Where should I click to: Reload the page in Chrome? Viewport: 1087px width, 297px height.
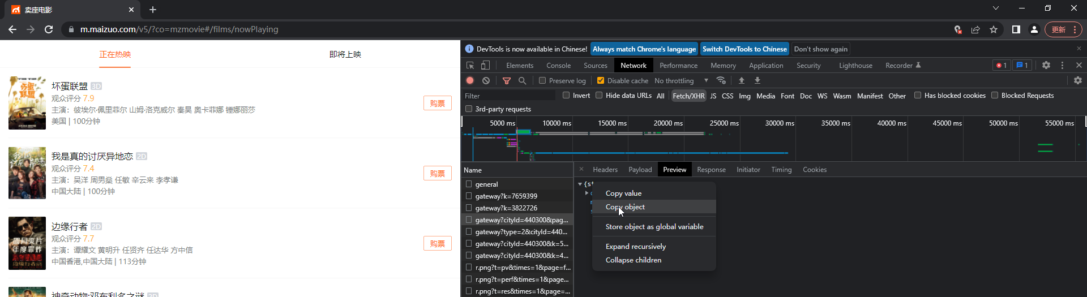click(49, 29)
